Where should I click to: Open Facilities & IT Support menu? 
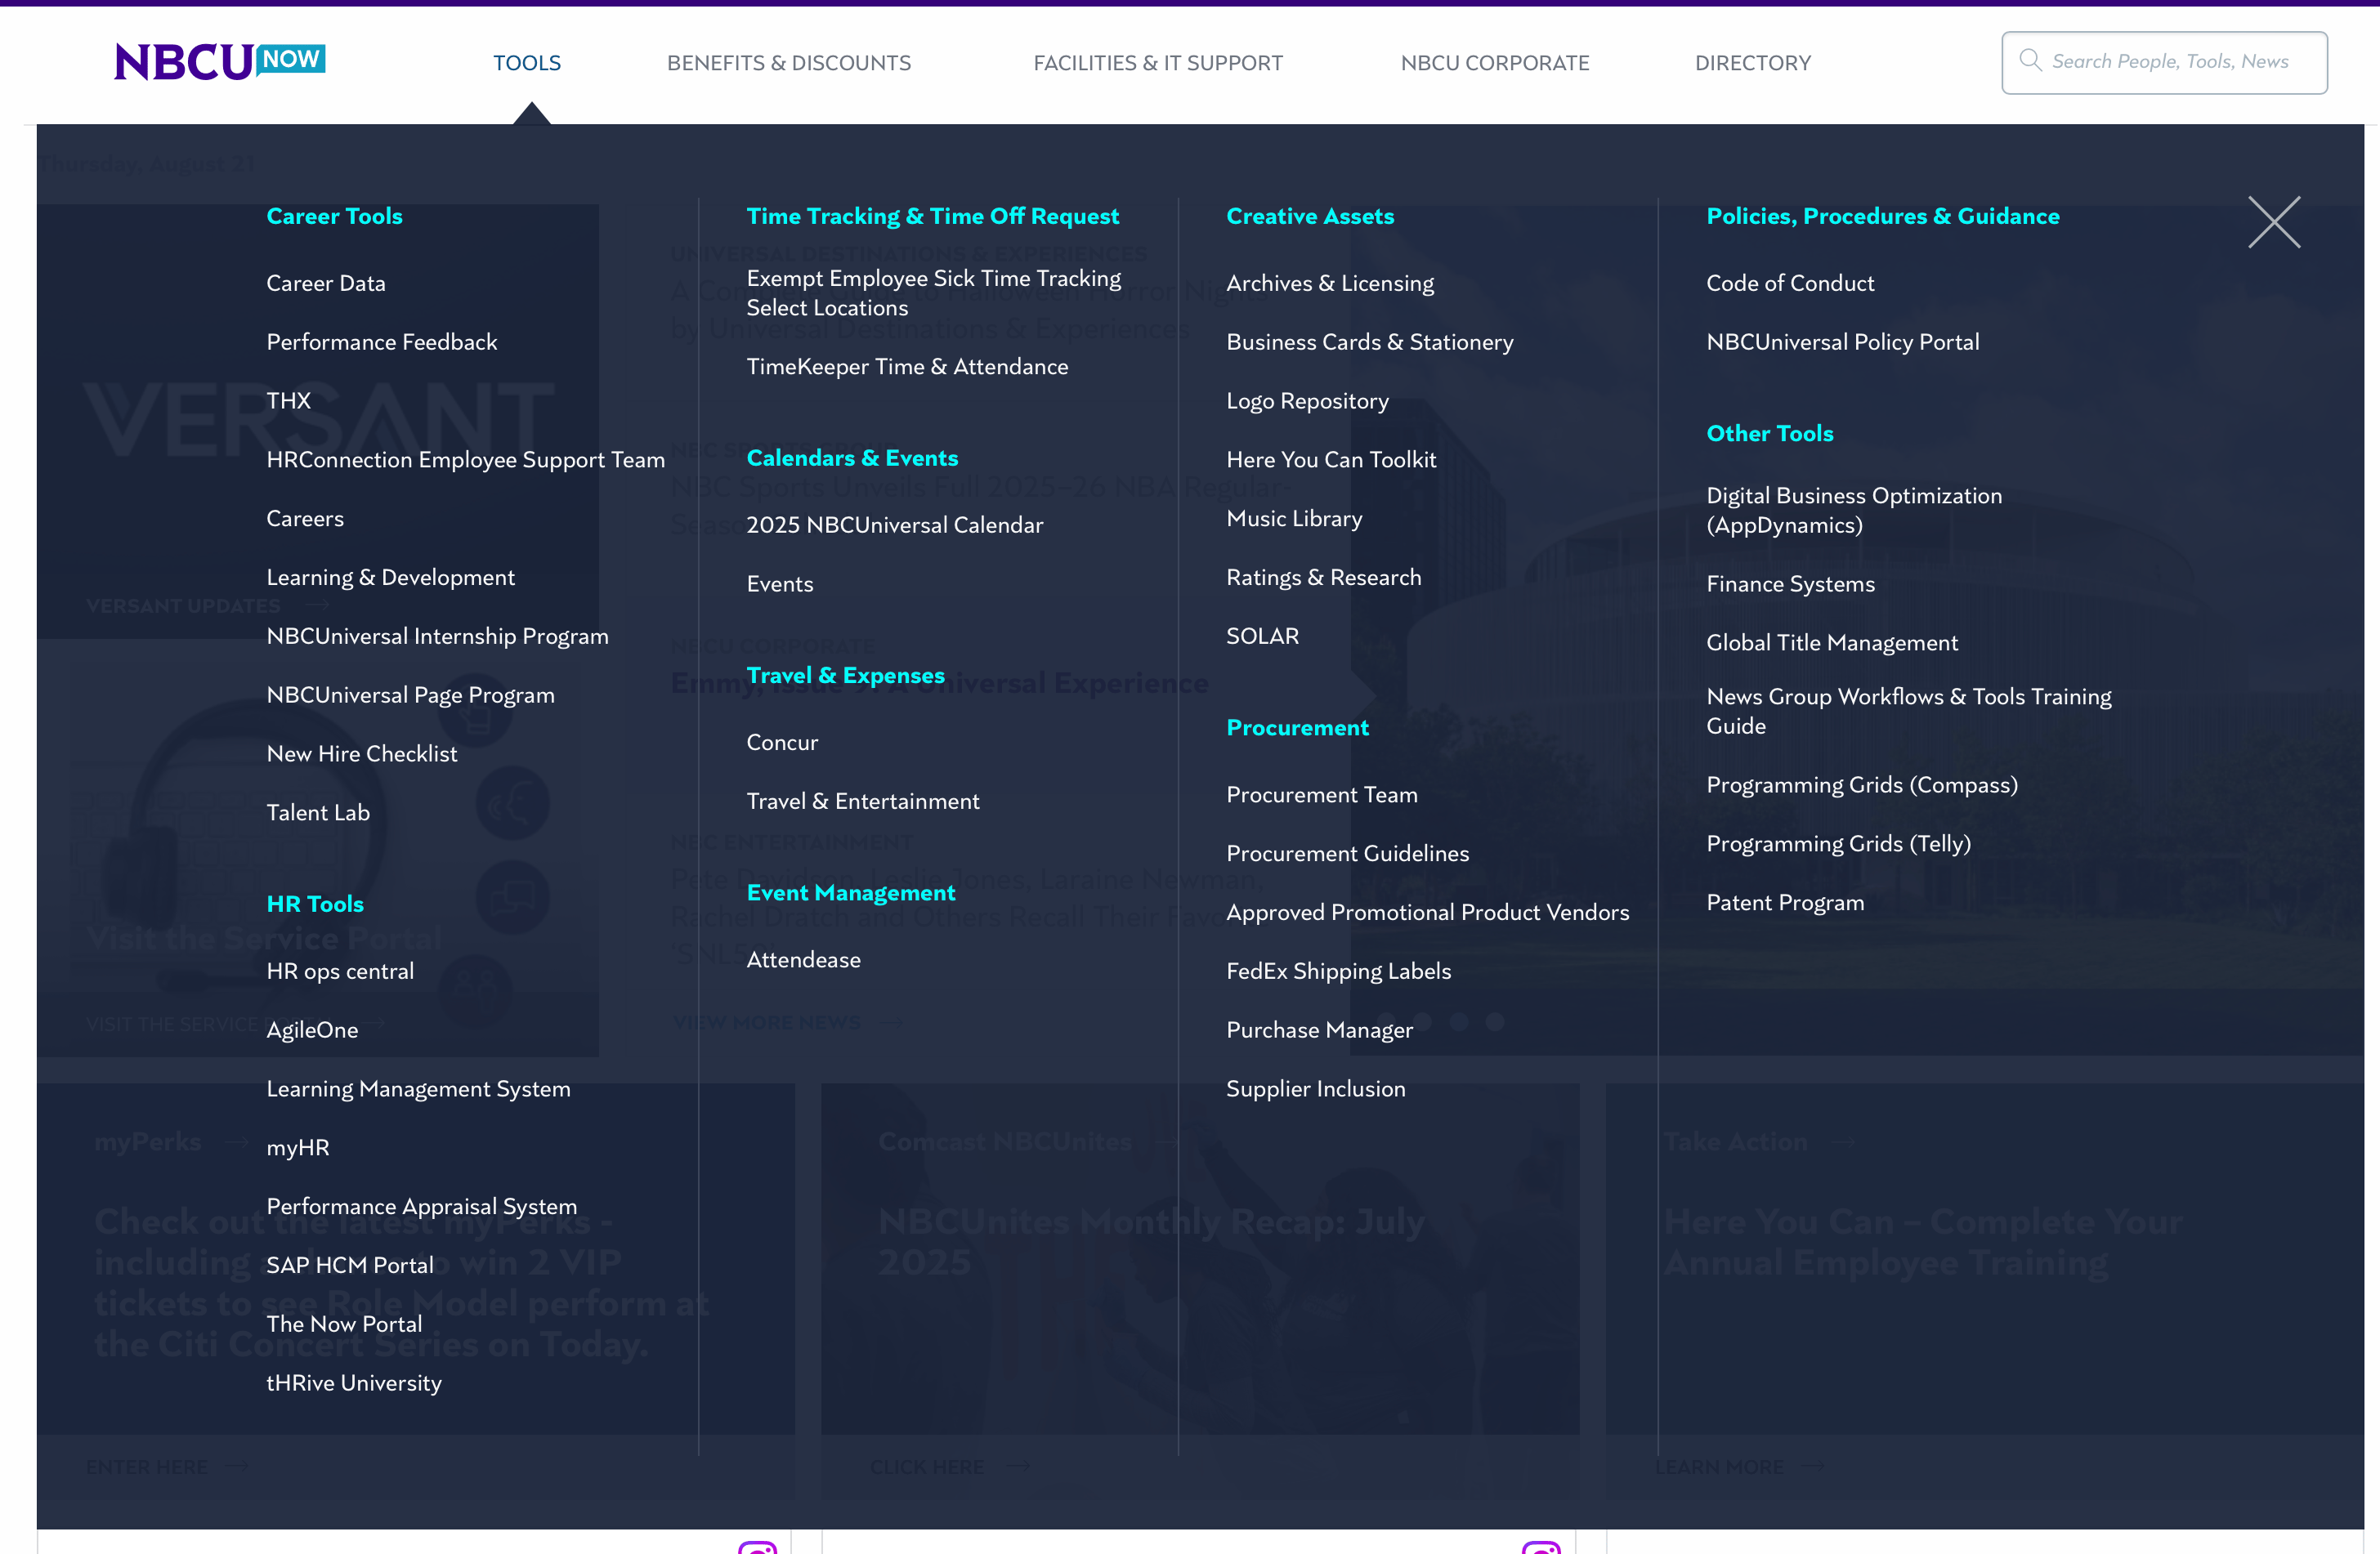point(1158,63)
